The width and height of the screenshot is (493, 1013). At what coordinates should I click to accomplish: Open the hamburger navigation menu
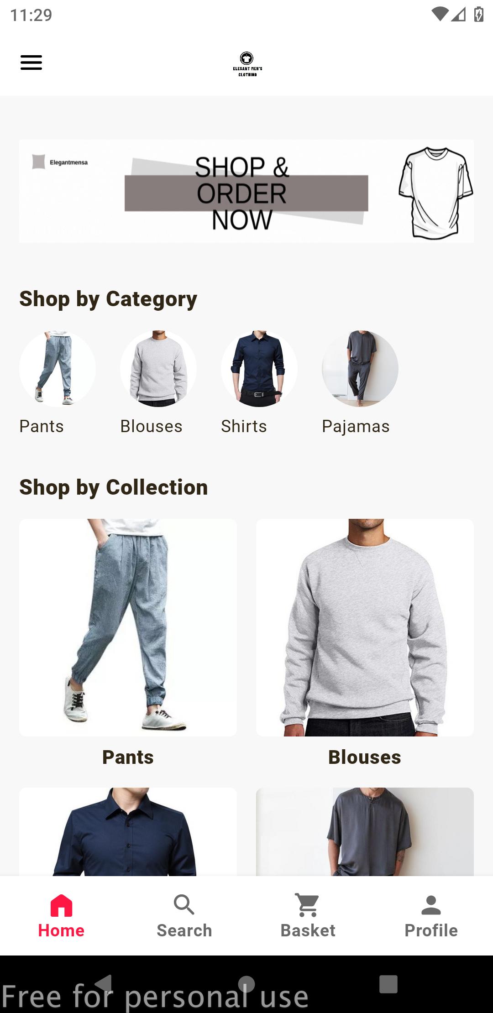[31, 63]
